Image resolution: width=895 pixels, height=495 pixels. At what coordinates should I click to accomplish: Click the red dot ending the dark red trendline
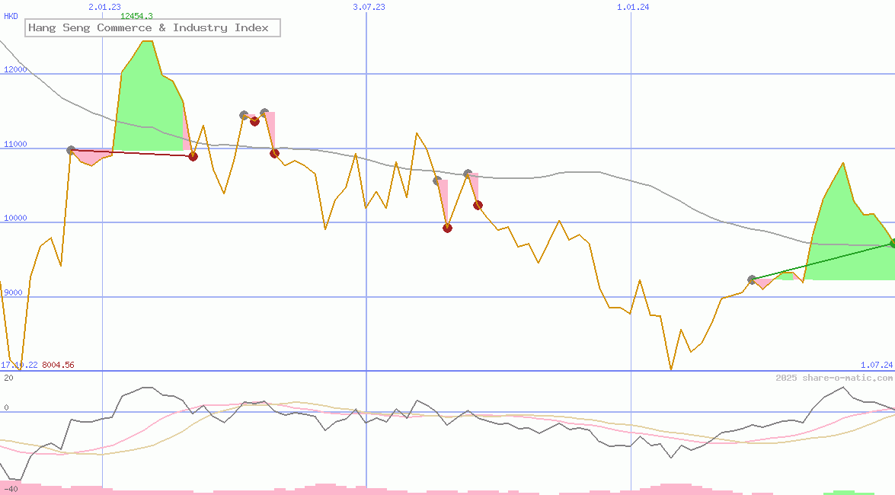pos(193,156)
